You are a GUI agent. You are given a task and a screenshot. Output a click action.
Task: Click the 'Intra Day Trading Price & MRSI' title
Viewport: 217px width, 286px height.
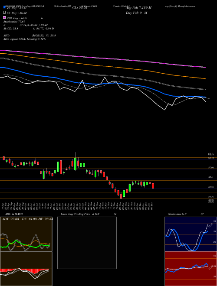(89, 214)
